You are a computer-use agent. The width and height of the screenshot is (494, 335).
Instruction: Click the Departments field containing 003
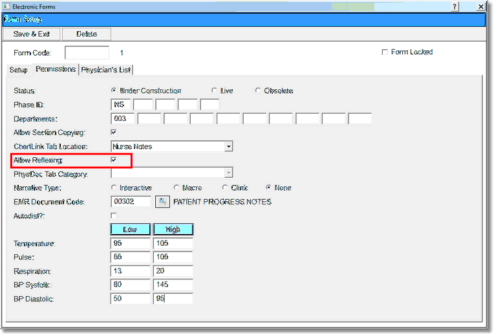[x=123, y=119]
